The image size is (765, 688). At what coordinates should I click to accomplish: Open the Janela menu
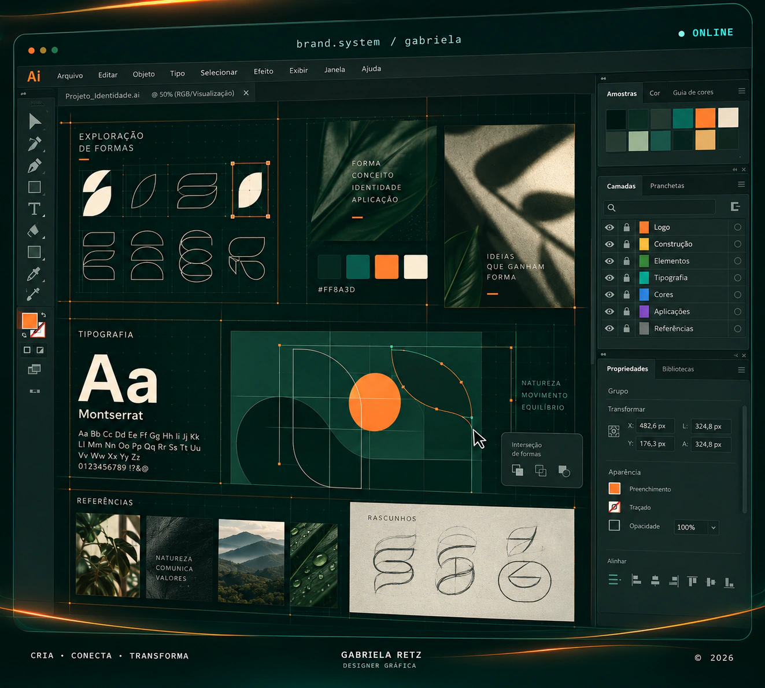[335, 69]
